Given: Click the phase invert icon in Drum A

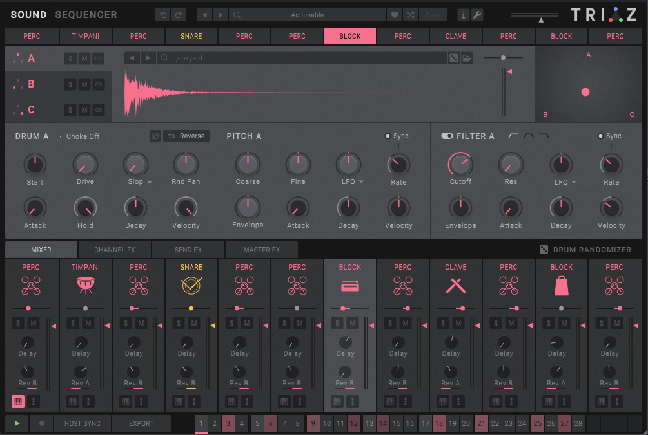Looking at the screenshot, I should click(x=155, y=136).
